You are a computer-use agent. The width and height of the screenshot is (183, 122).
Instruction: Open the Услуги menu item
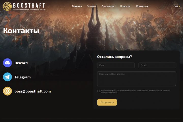(x=91, y=6)
